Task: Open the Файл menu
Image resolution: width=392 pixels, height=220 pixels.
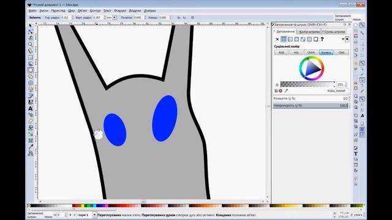Action: pos(32,11)
